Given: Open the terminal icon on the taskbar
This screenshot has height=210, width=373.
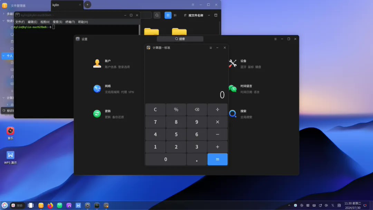Looking at the screenshot, I should (97, 205).
